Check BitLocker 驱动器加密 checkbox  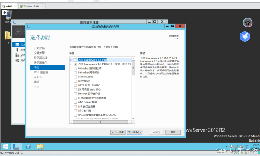point(76,68)
